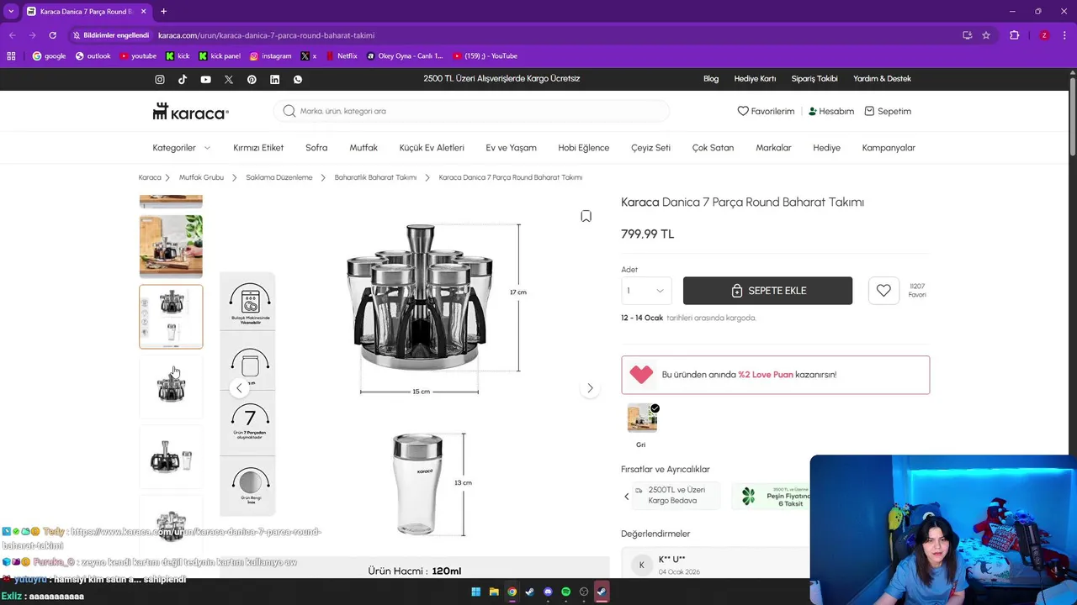Open the Netflix bookmark
This screenshot has height=605, width=1077.
point(341,56)
